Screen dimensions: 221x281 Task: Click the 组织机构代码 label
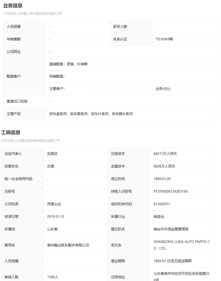pos(121,204)
